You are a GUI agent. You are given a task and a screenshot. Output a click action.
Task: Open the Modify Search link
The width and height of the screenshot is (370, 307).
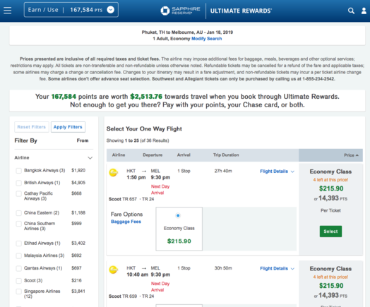206,39
